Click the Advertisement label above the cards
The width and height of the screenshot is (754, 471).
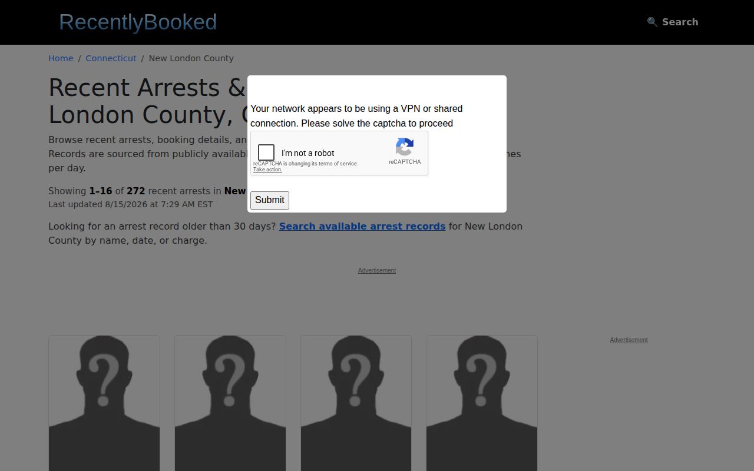point(377,270)
